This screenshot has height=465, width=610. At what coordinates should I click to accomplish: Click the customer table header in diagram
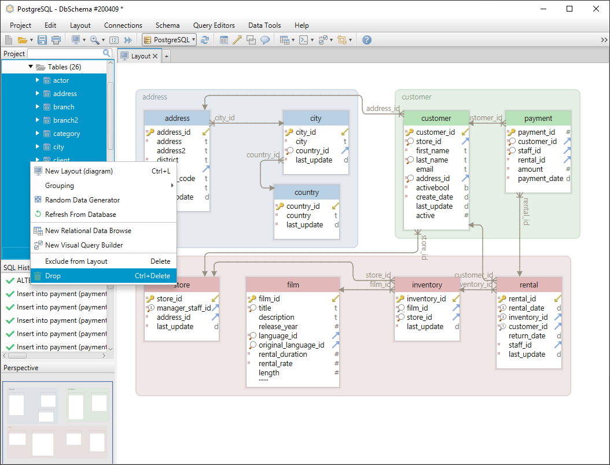pyautogui.click(x=436, y=118)
